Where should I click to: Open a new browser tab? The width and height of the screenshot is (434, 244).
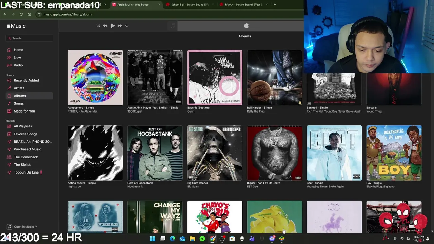click(275, 5)
